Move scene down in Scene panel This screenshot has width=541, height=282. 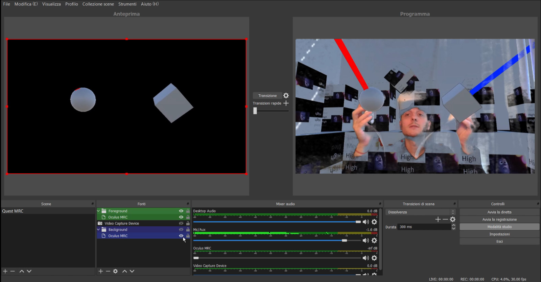click(29, 271)
